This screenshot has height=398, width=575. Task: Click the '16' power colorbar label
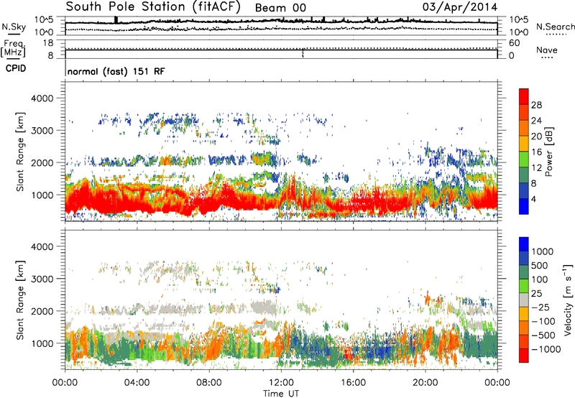tap(536, 152)
